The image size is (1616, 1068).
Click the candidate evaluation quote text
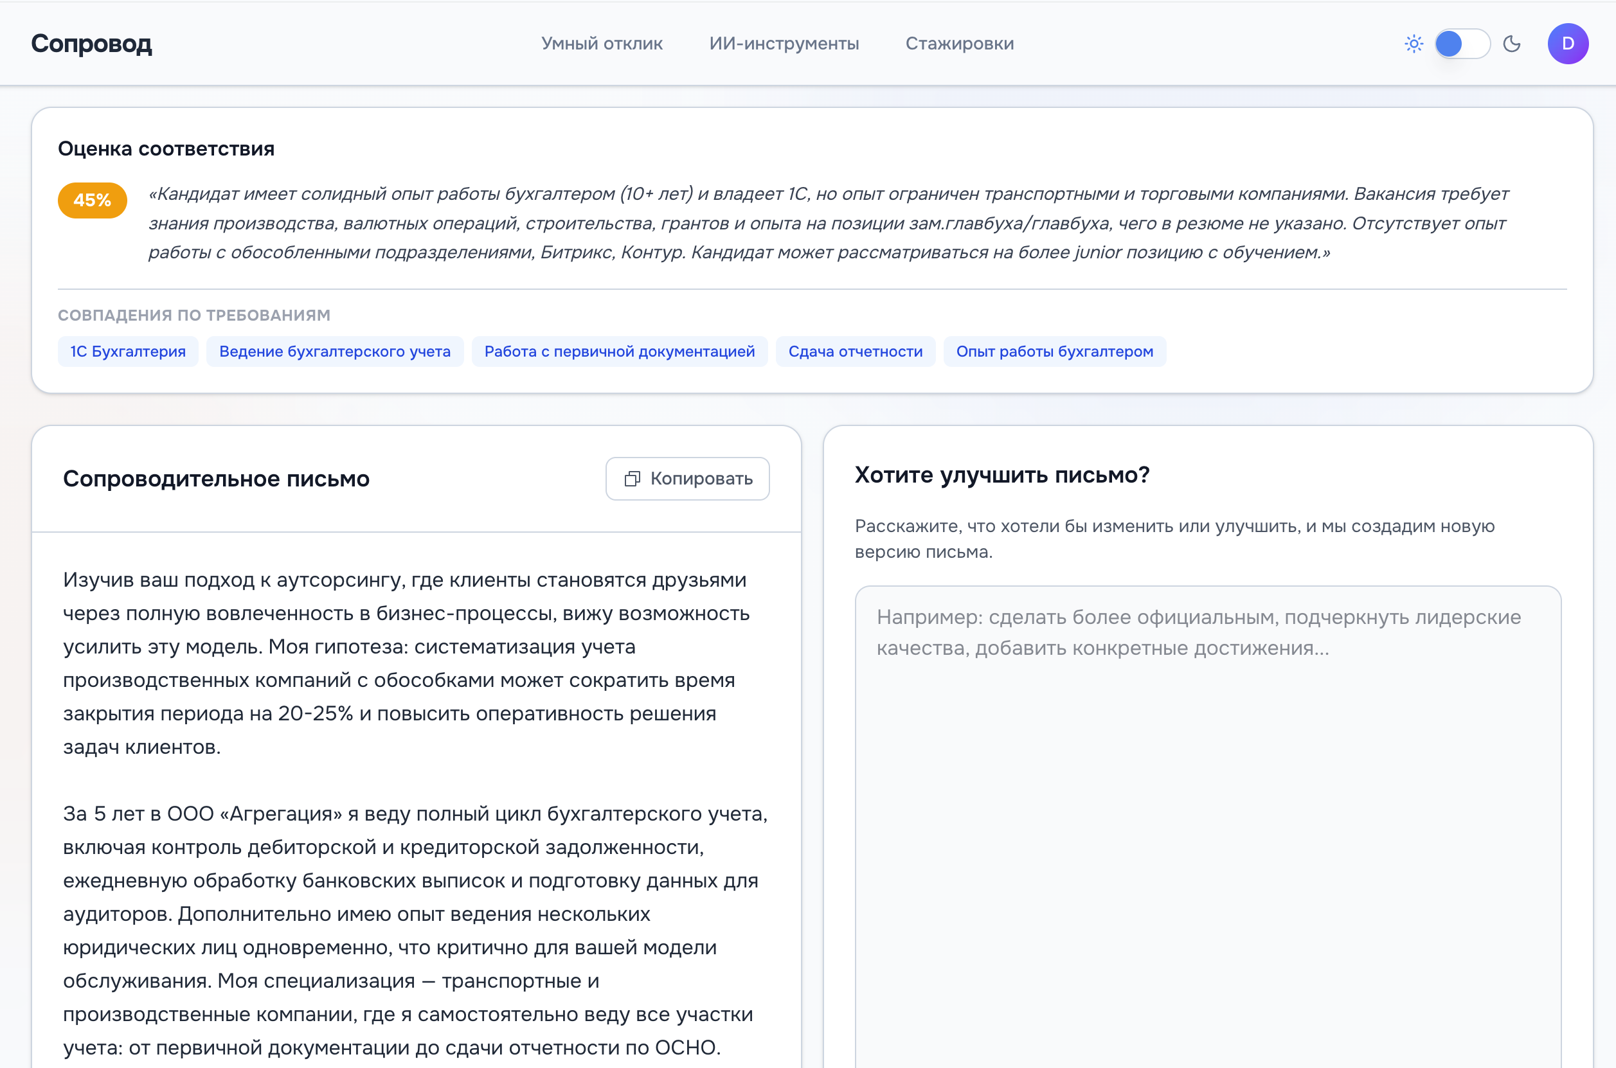coord(818,224)
